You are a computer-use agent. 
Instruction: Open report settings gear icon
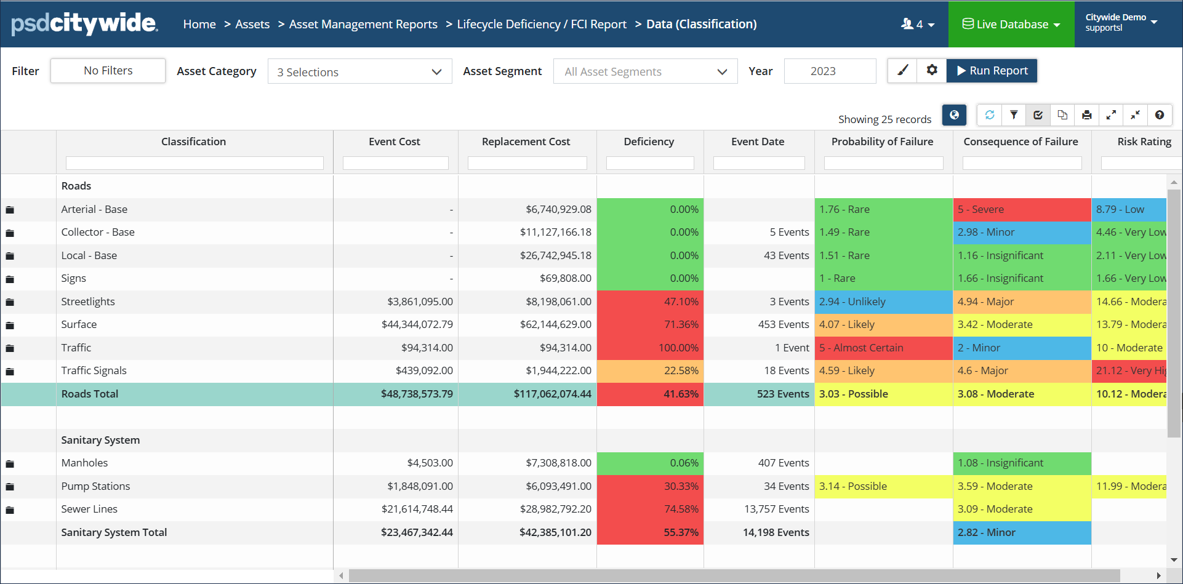point(932,71)
